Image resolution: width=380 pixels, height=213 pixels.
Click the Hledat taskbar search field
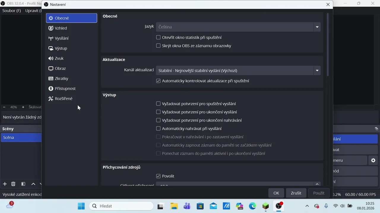[121, 206]
